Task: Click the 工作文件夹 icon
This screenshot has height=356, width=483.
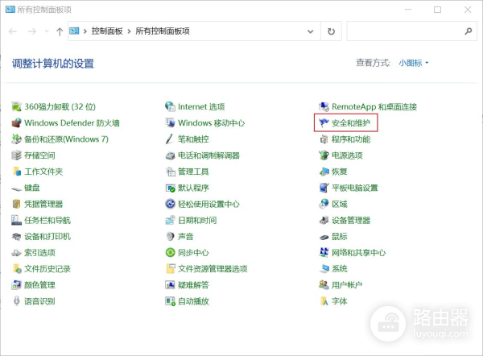Action: pos(16,172)
